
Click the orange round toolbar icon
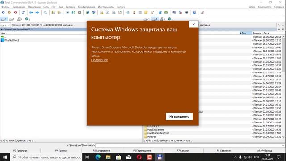[9, 13]
